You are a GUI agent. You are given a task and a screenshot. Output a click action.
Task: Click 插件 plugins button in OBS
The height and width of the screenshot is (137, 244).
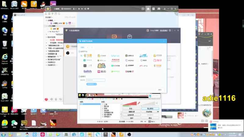(132, 118)
